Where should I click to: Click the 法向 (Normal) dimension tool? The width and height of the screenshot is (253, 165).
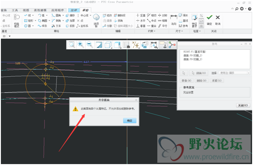(174, 19)
